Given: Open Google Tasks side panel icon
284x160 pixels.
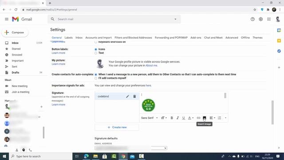Looking at the screenshot, I should coord(279,51).
